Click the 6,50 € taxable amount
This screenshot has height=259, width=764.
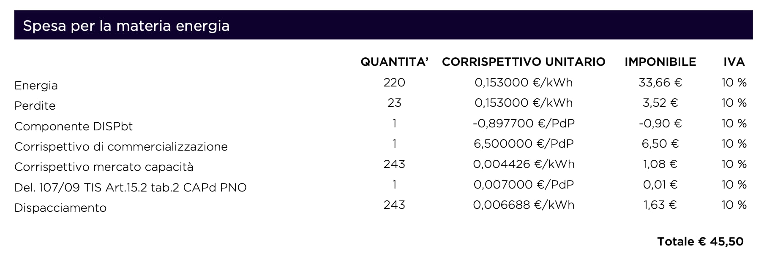pos(660,144)
